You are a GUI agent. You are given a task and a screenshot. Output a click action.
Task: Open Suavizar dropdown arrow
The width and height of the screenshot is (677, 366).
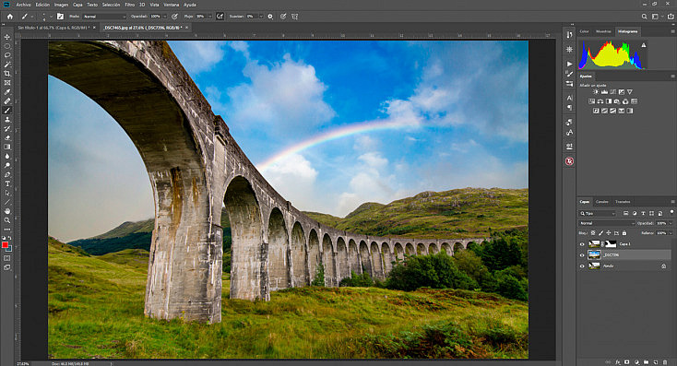tap(261, 17)
